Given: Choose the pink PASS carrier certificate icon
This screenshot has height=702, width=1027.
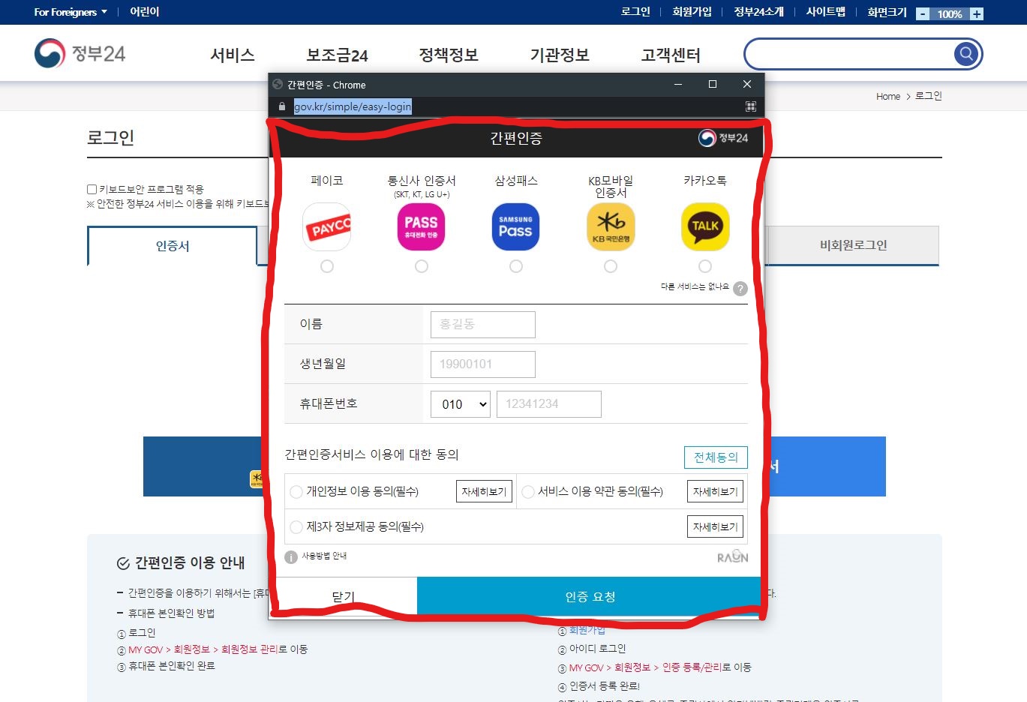Looking at the screenshot, I should click(421, 226).
